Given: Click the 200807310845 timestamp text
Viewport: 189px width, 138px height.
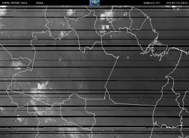Looking at the screenshot, I should pos(177,3).
